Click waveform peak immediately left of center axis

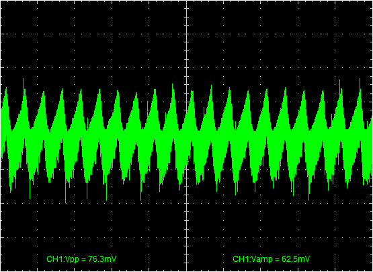click(x=172, y=85)
